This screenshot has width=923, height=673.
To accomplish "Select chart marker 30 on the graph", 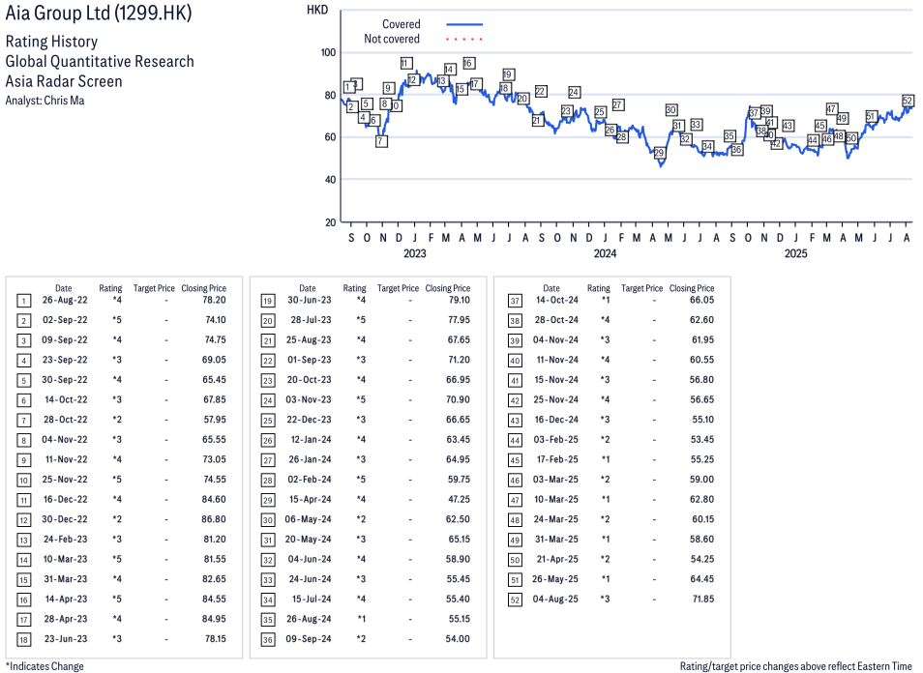I will click(x=671, y=110).
